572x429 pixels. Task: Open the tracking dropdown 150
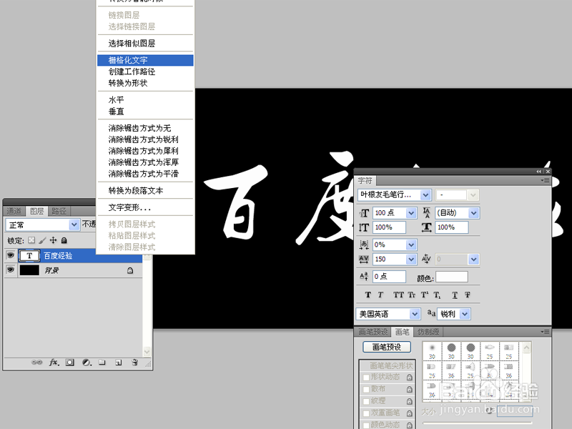pos(411,260)
